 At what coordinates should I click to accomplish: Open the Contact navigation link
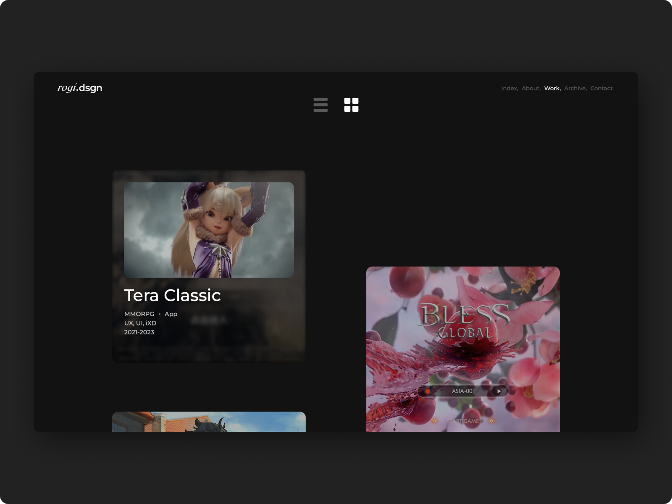[x=601, y=88]
